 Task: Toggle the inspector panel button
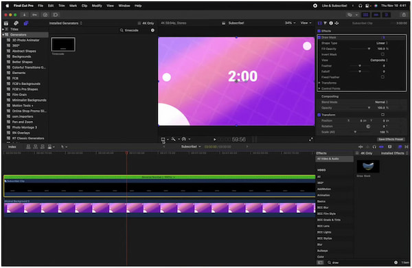pyautogui.click(x=387, y=15)
